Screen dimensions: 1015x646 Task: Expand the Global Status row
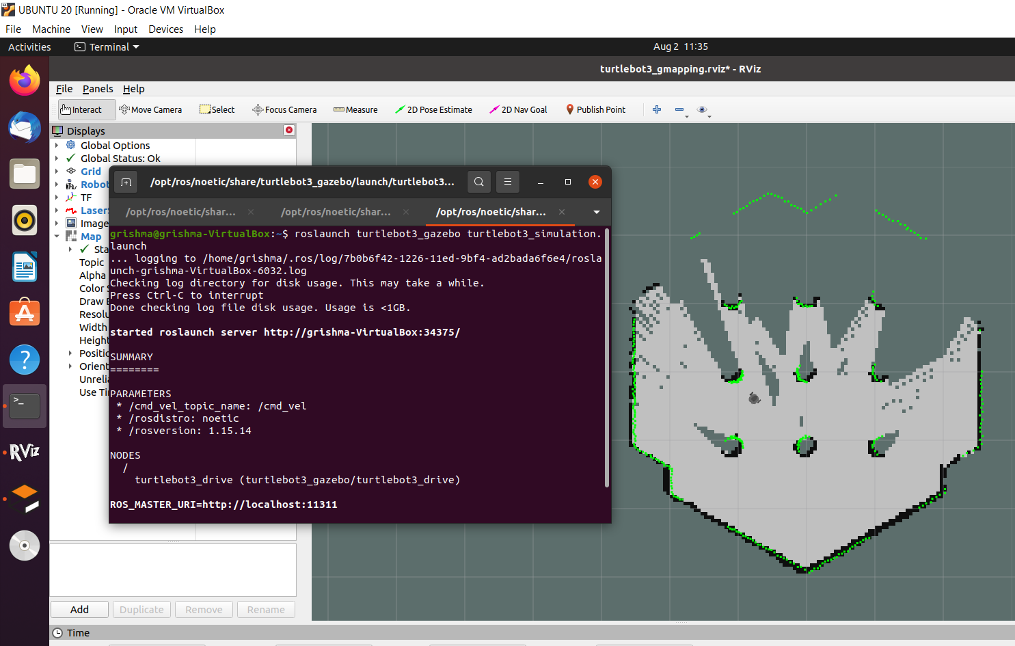57,159
